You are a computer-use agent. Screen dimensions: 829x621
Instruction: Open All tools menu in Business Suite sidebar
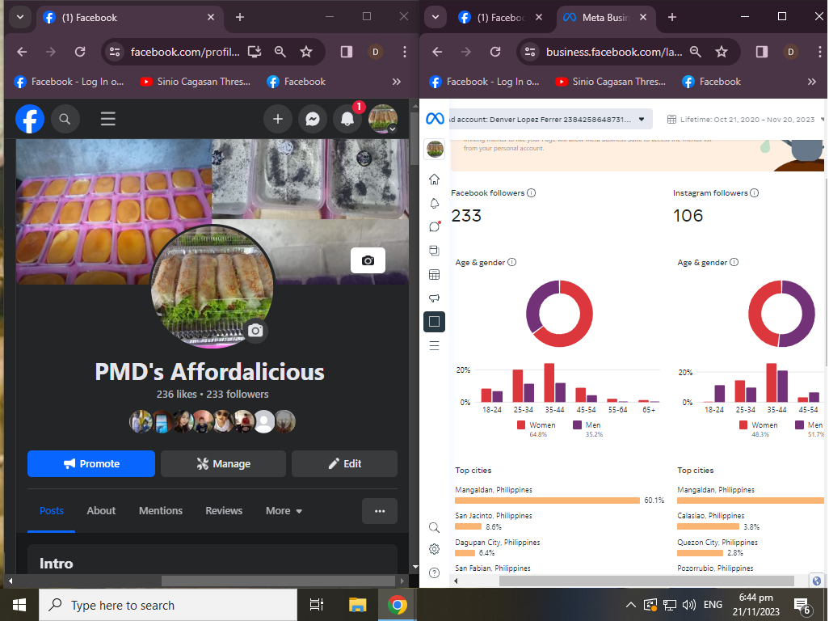434,346
